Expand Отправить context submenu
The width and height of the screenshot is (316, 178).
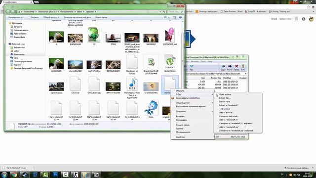tap(193, 111)
